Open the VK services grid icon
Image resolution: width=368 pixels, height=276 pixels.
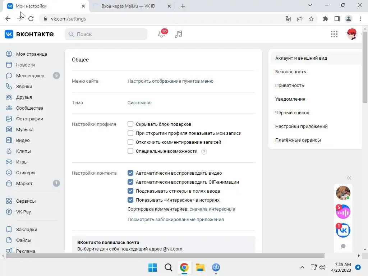(x=334, y=34)
